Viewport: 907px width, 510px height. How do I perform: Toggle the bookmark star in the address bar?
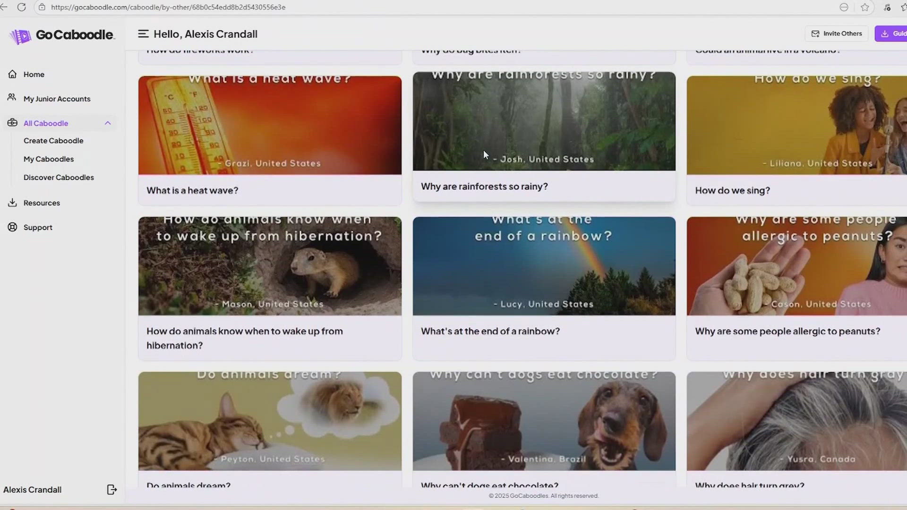[865, 7]
